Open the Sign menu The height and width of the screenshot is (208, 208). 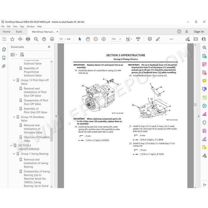point(22,26)
